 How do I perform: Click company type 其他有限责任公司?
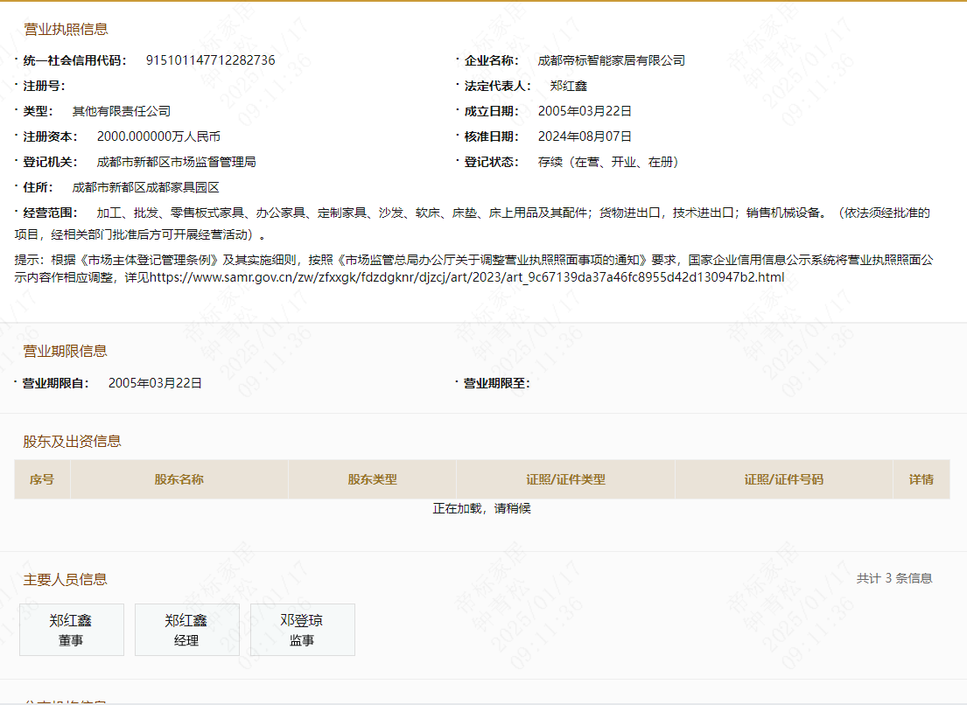[122, 111]
